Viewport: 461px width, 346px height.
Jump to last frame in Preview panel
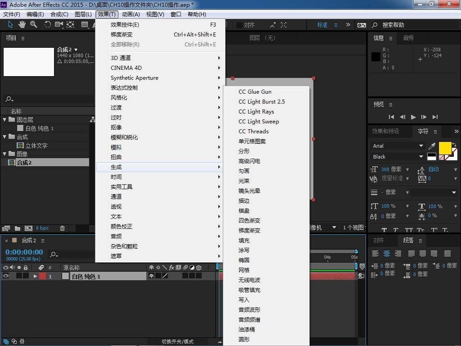[435, 117]
